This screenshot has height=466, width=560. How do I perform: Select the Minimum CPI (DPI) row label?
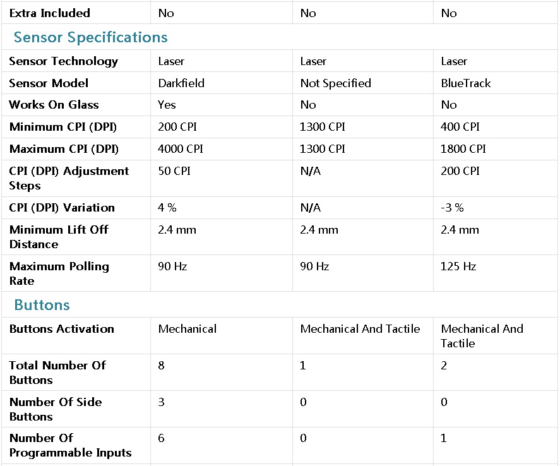63,127
